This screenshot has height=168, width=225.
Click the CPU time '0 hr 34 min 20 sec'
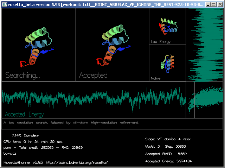[43, 142]
